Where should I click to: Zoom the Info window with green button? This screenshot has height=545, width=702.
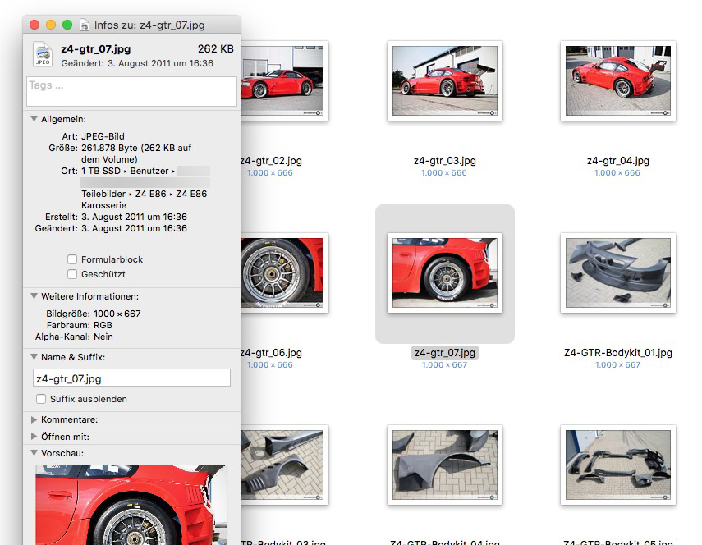pos(67,25)
